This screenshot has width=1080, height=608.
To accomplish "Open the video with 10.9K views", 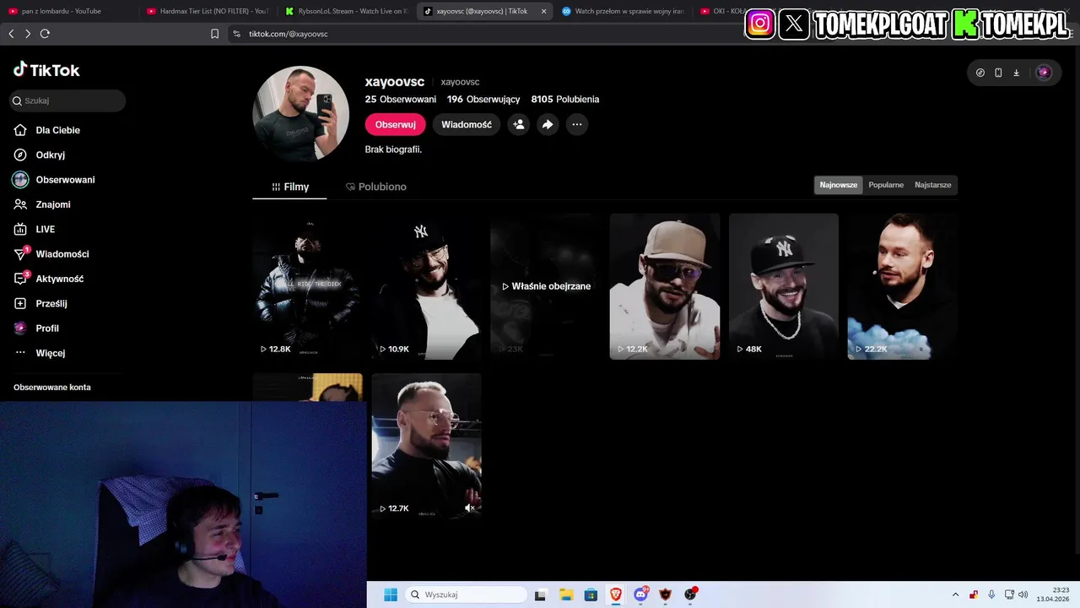I will (x=427, y=286).
